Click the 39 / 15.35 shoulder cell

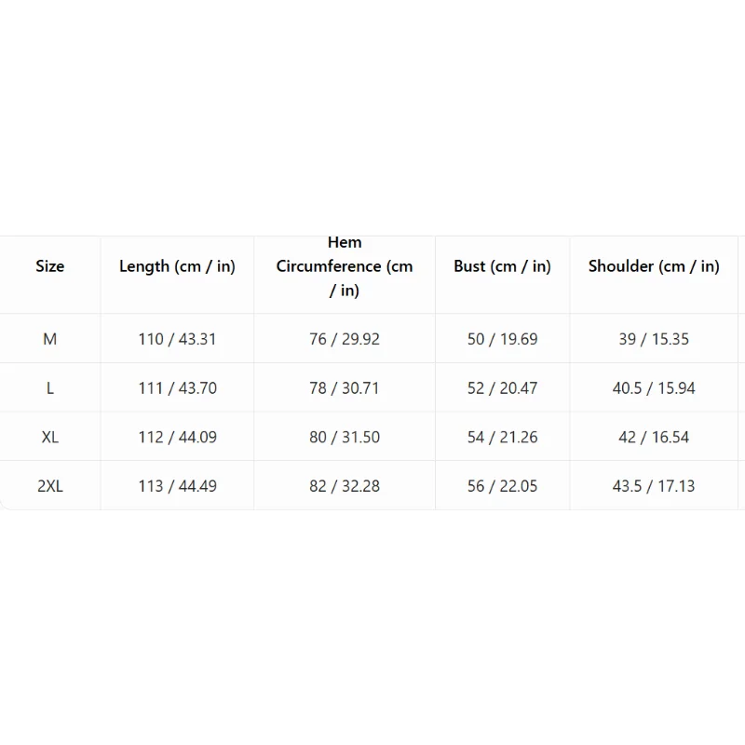coord(654,339)
